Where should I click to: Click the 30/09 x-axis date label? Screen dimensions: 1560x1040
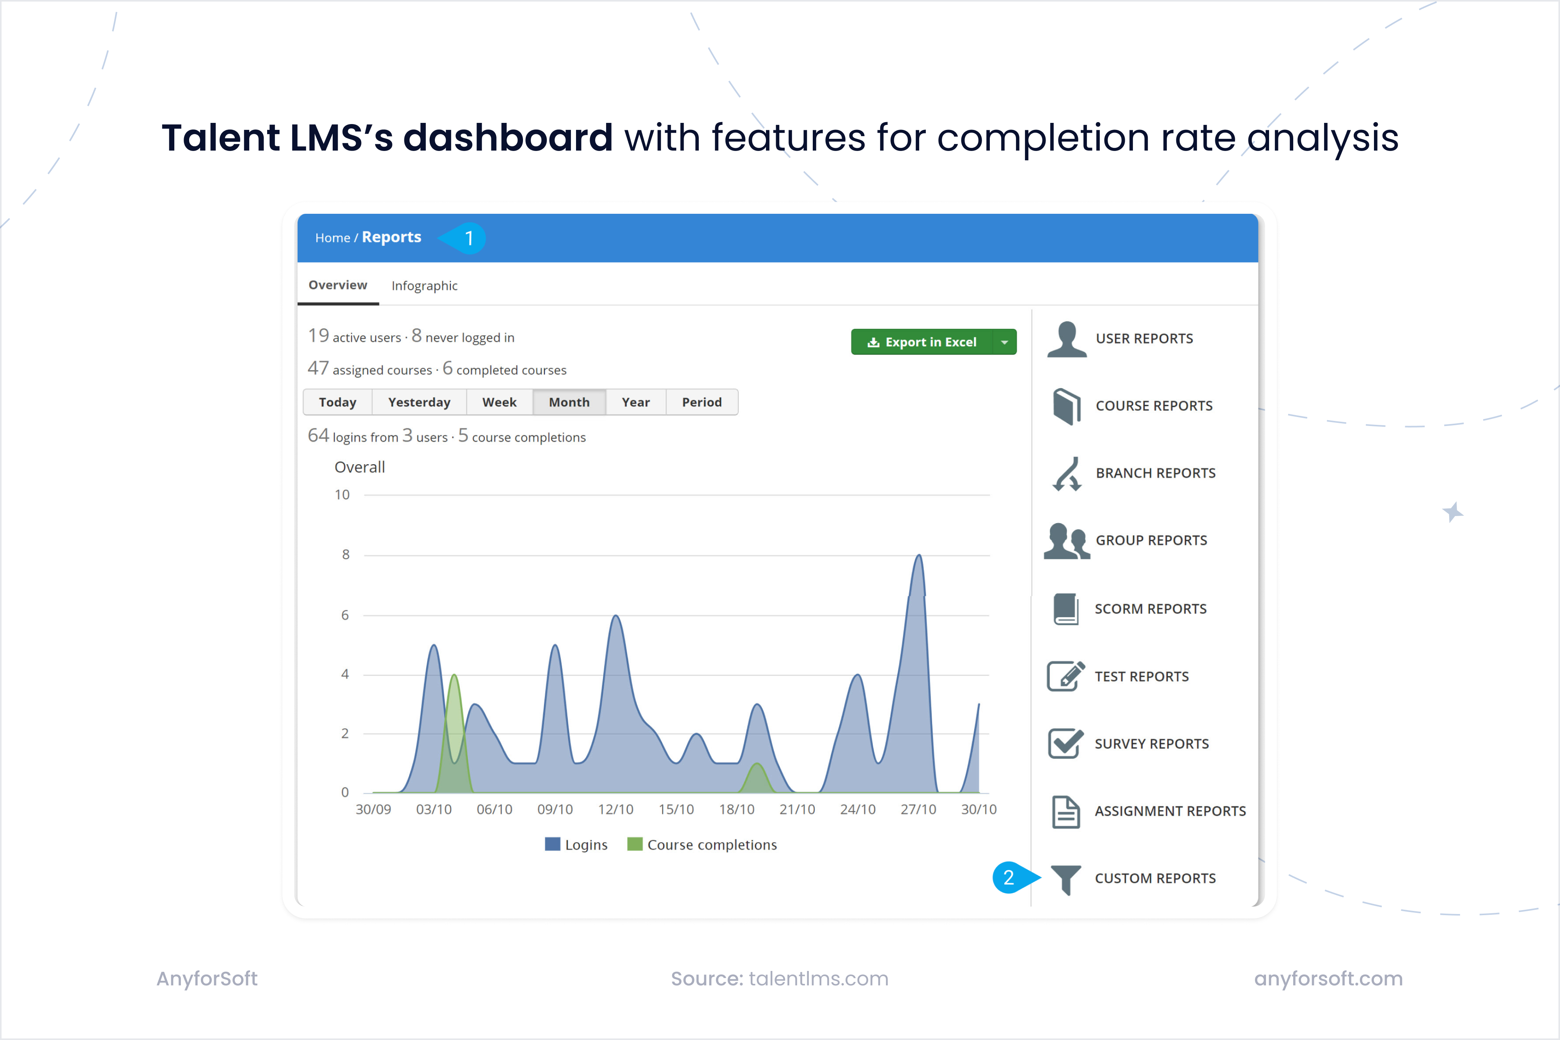click(x=373, y=810)
